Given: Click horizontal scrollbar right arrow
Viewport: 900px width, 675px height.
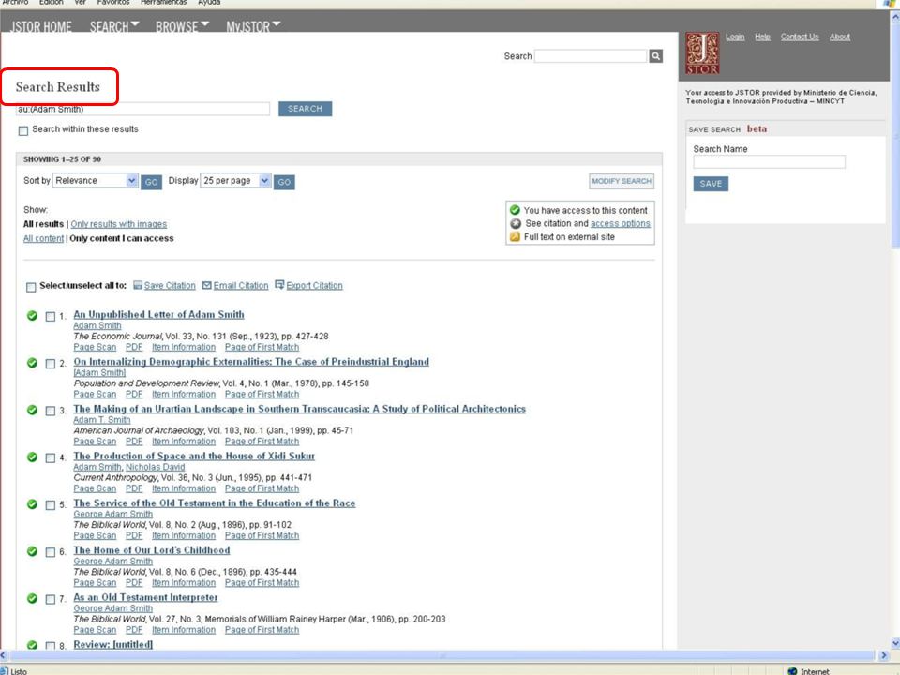Looking at the screenshot, I should click(x=883, y=655).
